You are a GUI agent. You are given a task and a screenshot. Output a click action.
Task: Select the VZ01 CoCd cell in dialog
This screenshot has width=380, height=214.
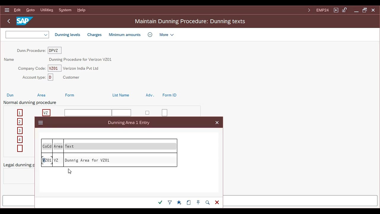point(47,160)
